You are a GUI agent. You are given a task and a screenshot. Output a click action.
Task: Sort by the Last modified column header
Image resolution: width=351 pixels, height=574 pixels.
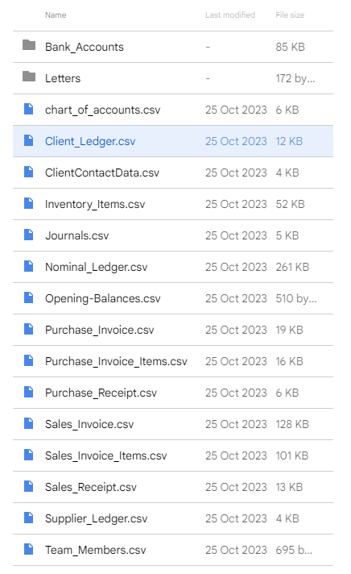230,15
